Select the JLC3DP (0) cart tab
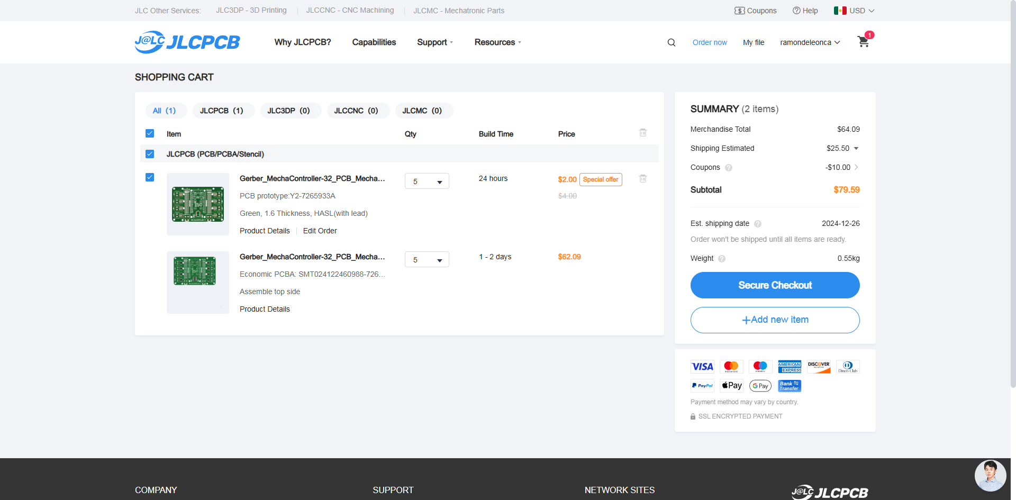Image resolution: width=1016 pixels, height=500 pixels. click(x=291, y=111)
